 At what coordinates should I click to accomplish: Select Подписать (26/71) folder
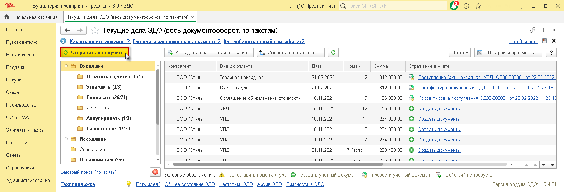tap(107, 98)
